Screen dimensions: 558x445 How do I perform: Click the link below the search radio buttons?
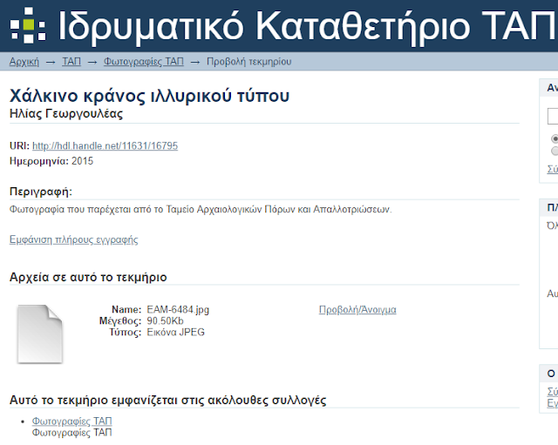pos(552,169)
